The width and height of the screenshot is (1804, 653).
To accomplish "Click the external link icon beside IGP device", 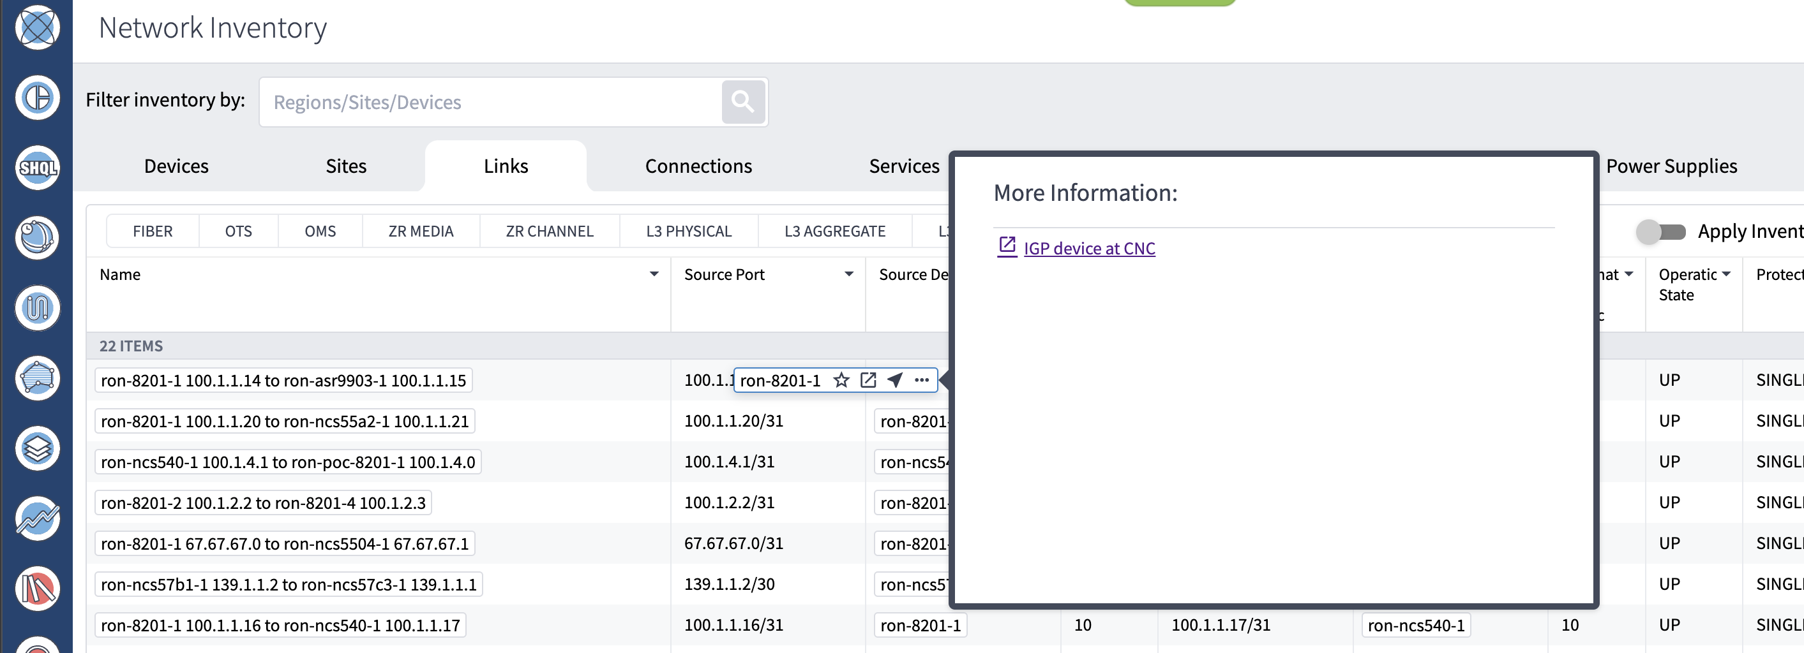I will 1007,247.
